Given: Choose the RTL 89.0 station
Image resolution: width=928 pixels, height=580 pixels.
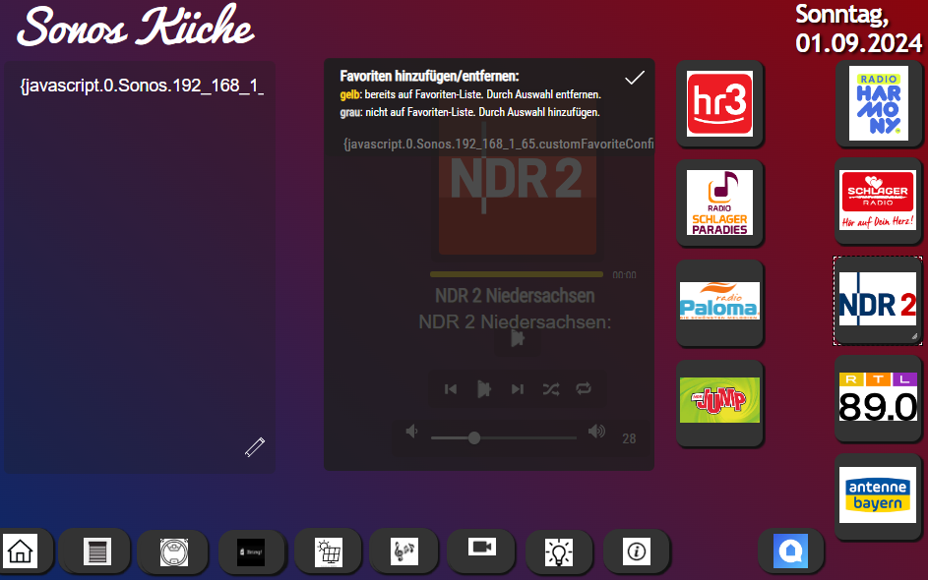Looking at the screenshot, I should click(x=877, y=396).
